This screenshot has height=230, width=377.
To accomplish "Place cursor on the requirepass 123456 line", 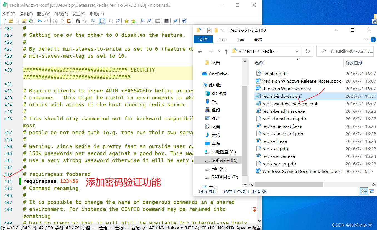I will point(51,181).
